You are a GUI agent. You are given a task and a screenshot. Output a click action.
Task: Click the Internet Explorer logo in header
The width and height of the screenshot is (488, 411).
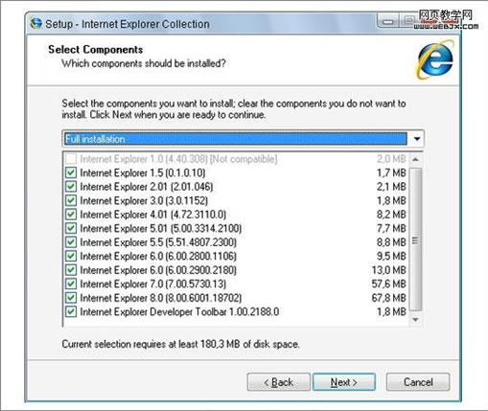pos(435,59)
